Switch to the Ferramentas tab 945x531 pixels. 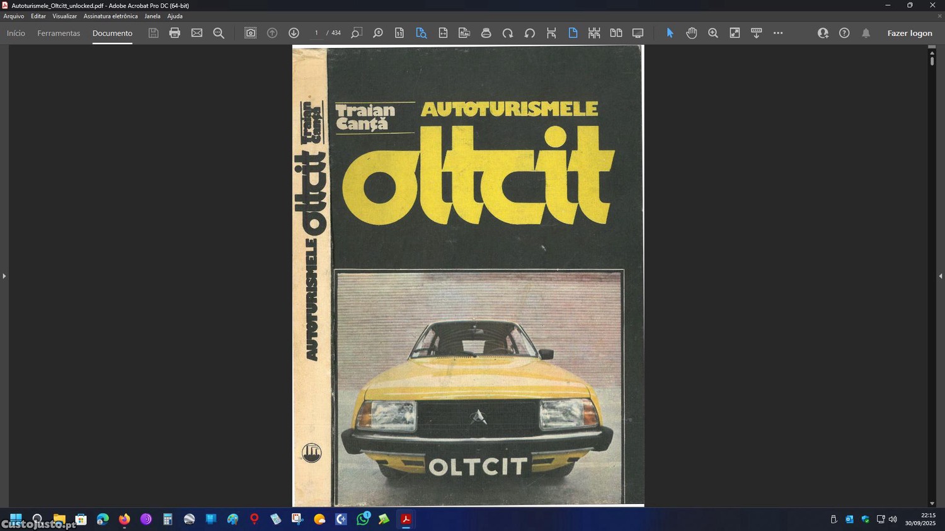click(59, 33)
